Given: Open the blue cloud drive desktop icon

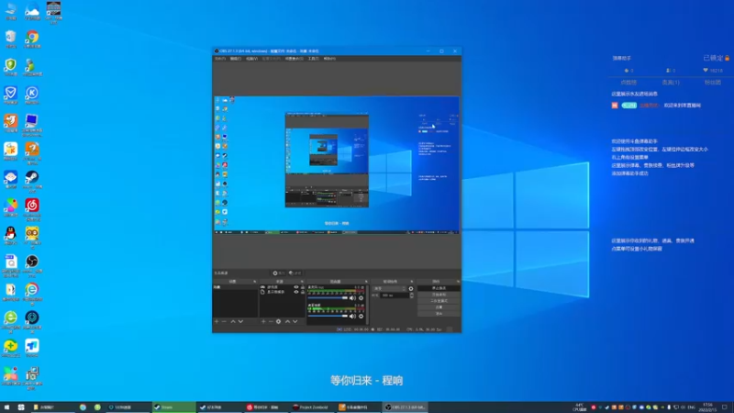Looking at the screenshot, I should [32, 9].
